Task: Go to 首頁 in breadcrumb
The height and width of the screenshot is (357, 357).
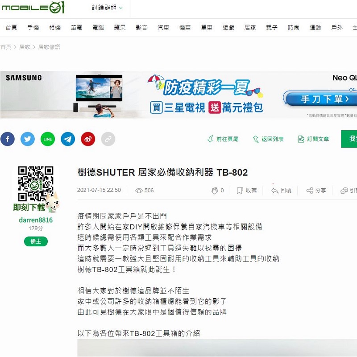Action: click(x=6, y=47)
